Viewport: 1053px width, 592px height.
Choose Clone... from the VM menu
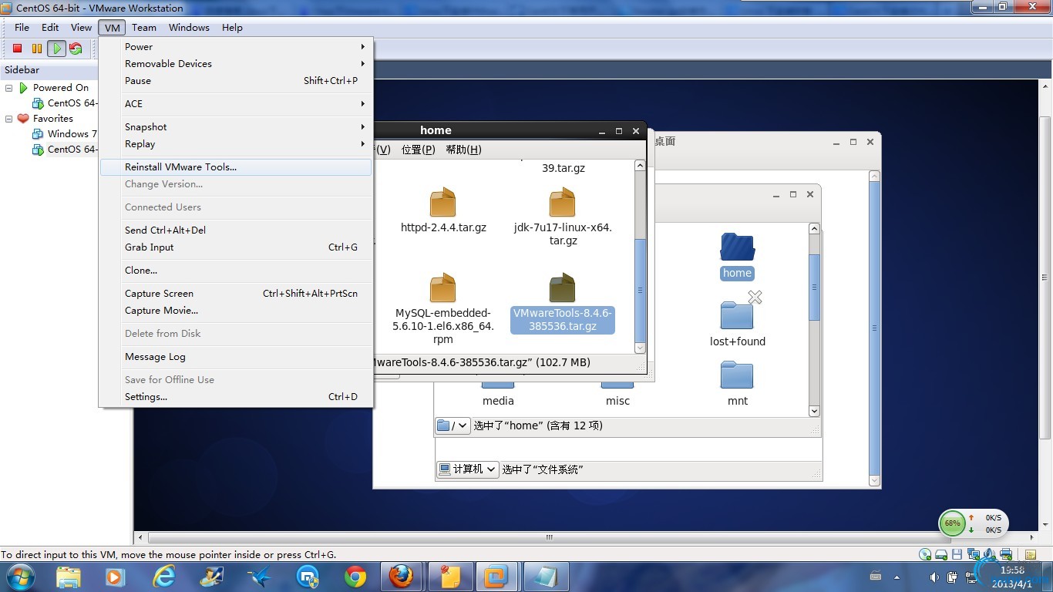pyautogui.click(x=236, y=270)
